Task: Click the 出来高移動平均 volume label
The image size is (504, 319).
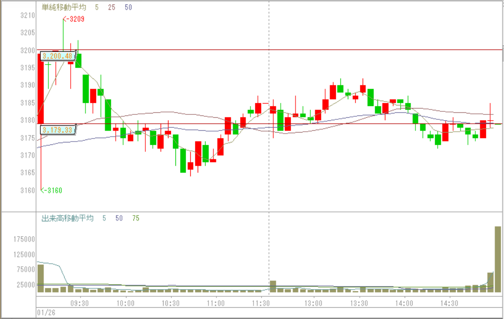Action: tap(68, 218)
